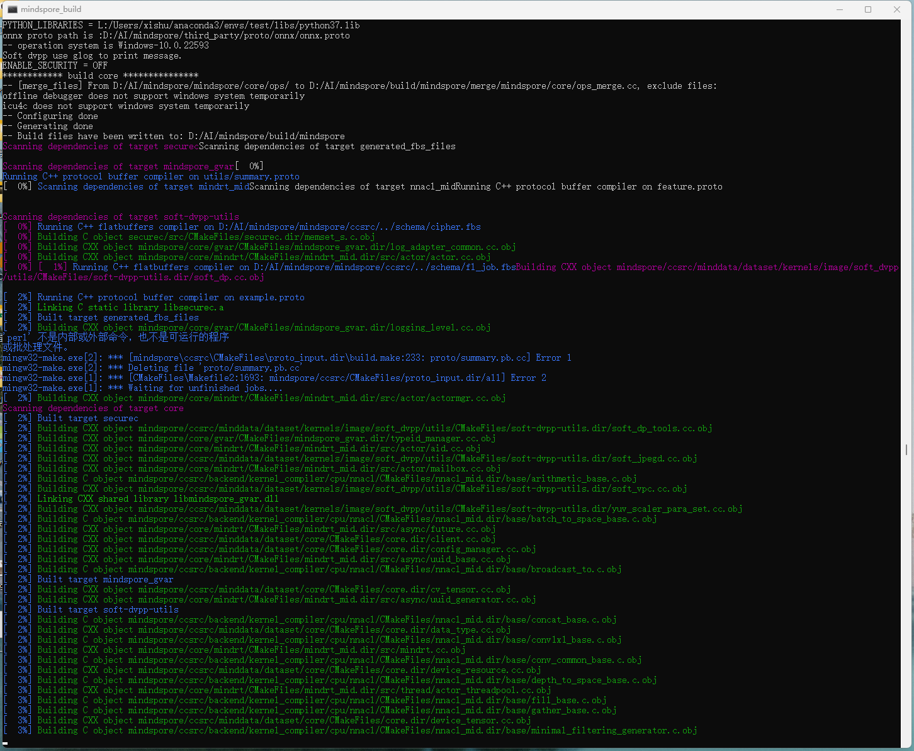Click the PYTHON_LIBRARIES python37.lib line
This screenshot has height=751, width=914.
(x=181, y=25)
